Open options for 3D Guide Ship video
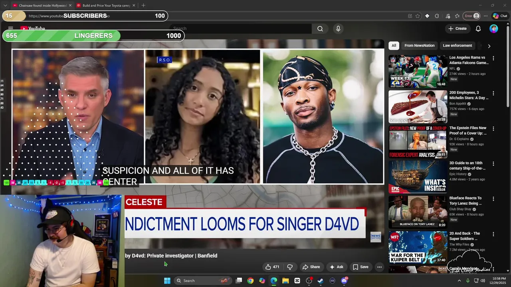 [493, 164]
